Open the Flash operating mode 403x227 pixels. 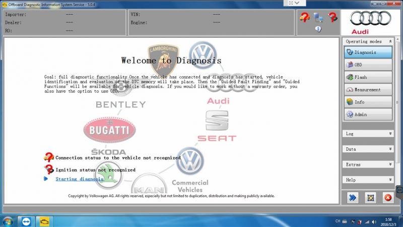[368, 77]
